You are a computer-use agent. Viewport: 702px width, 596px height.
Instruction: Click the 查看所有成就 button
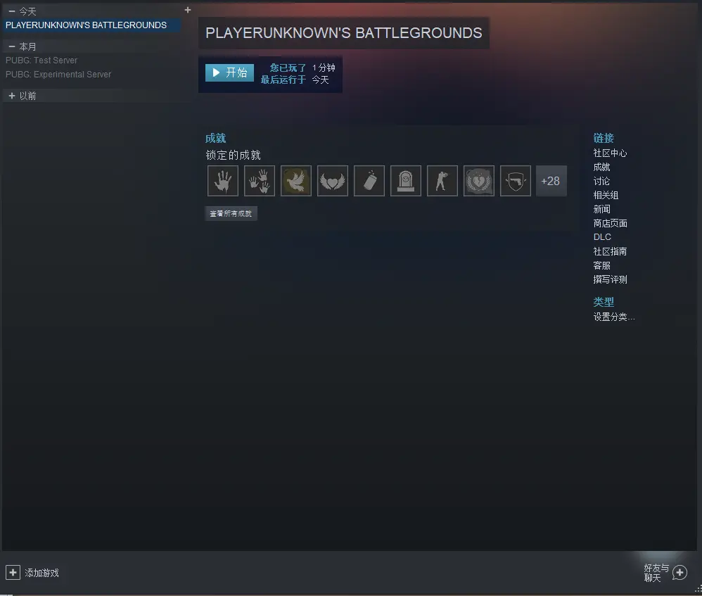coord(231,214)
